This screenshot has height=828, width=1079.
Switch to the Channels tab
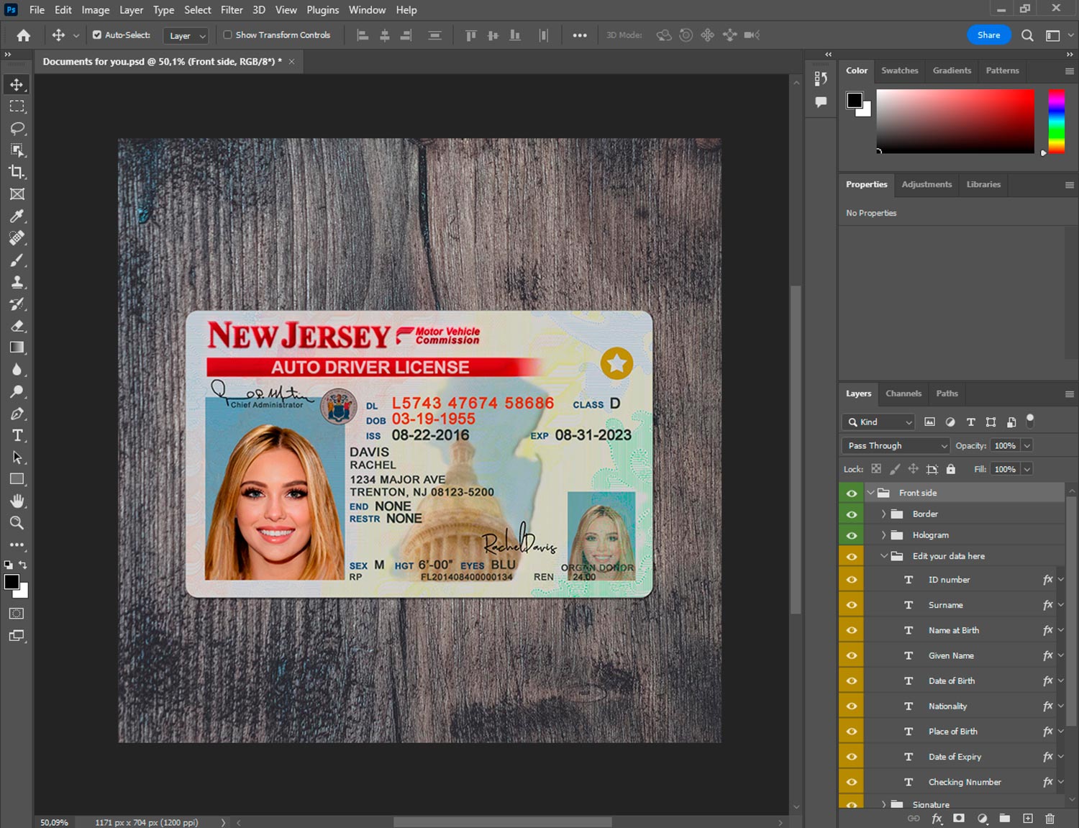pos(903,393)
